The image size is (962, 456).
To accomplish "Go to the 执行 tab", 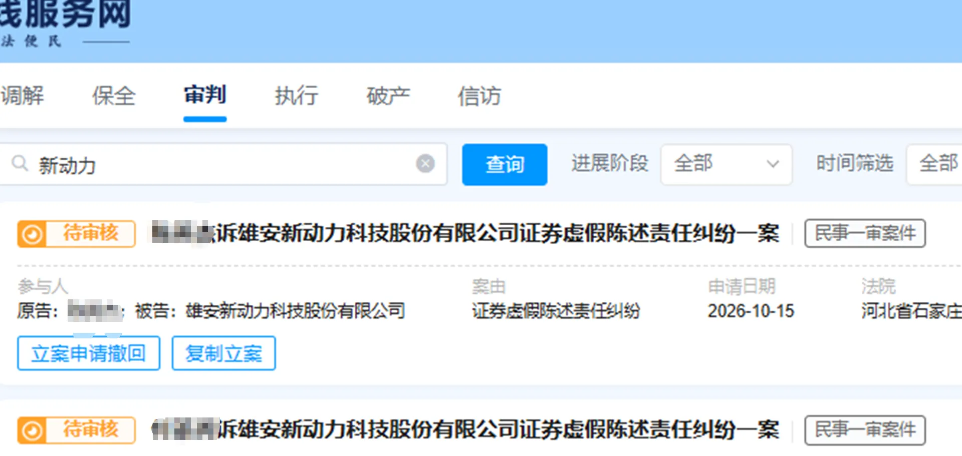I will click(x=296, y=95).
